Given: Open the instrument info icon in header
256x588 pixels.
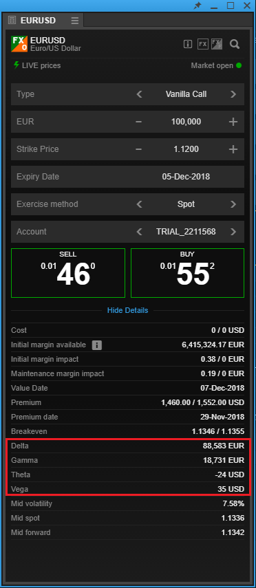Looking at the screenshot, I should point(188,44).
